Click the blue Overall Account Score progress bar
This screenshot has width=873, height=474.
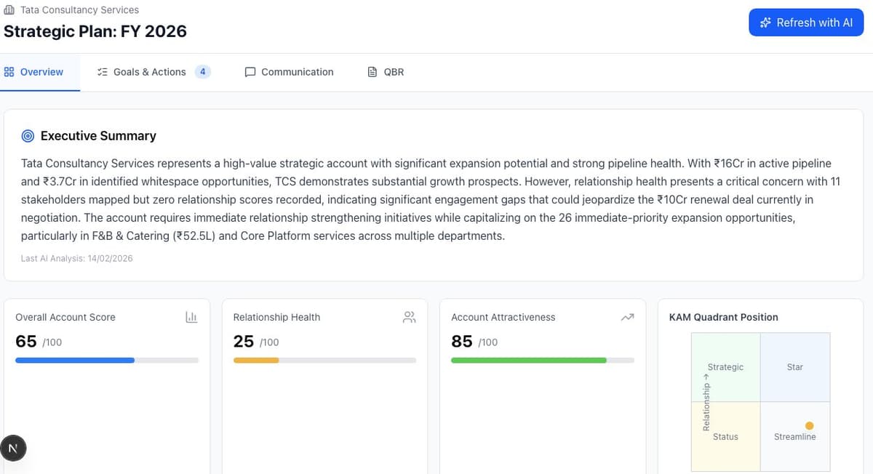(75, 360)
